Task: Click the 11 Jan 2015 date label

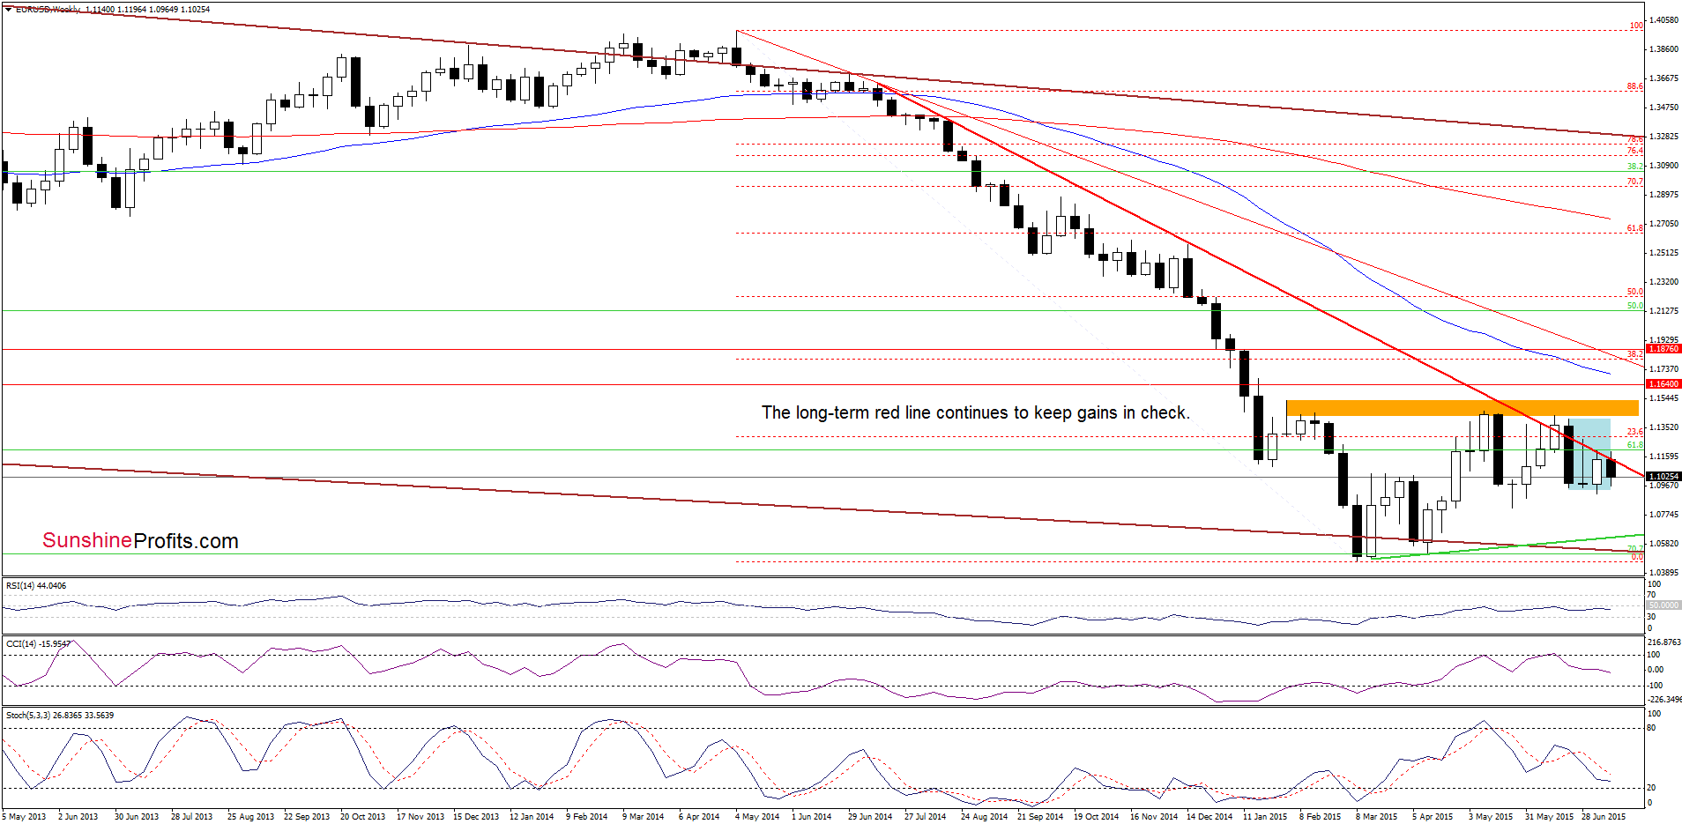Action: pyautogui.click(x=1265, y=816)
